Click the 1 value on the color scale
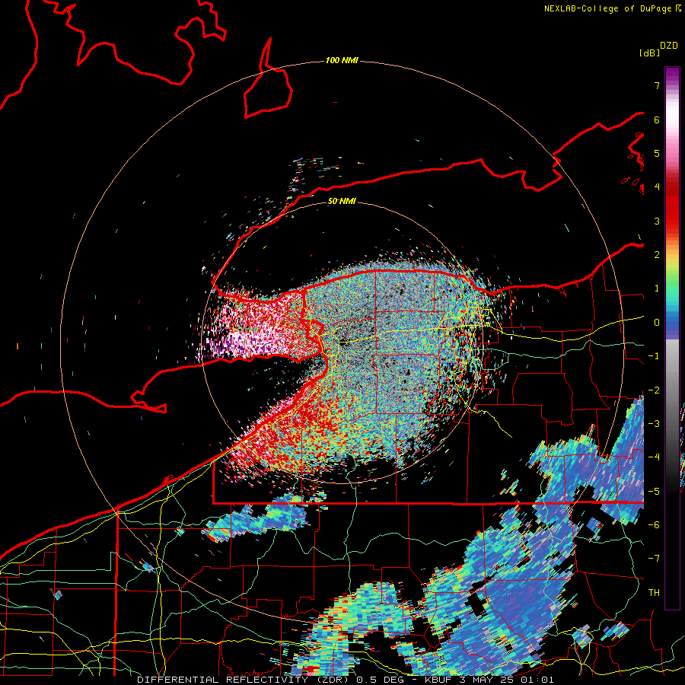Viewport: 685px width, 685px height. point(657,288)
